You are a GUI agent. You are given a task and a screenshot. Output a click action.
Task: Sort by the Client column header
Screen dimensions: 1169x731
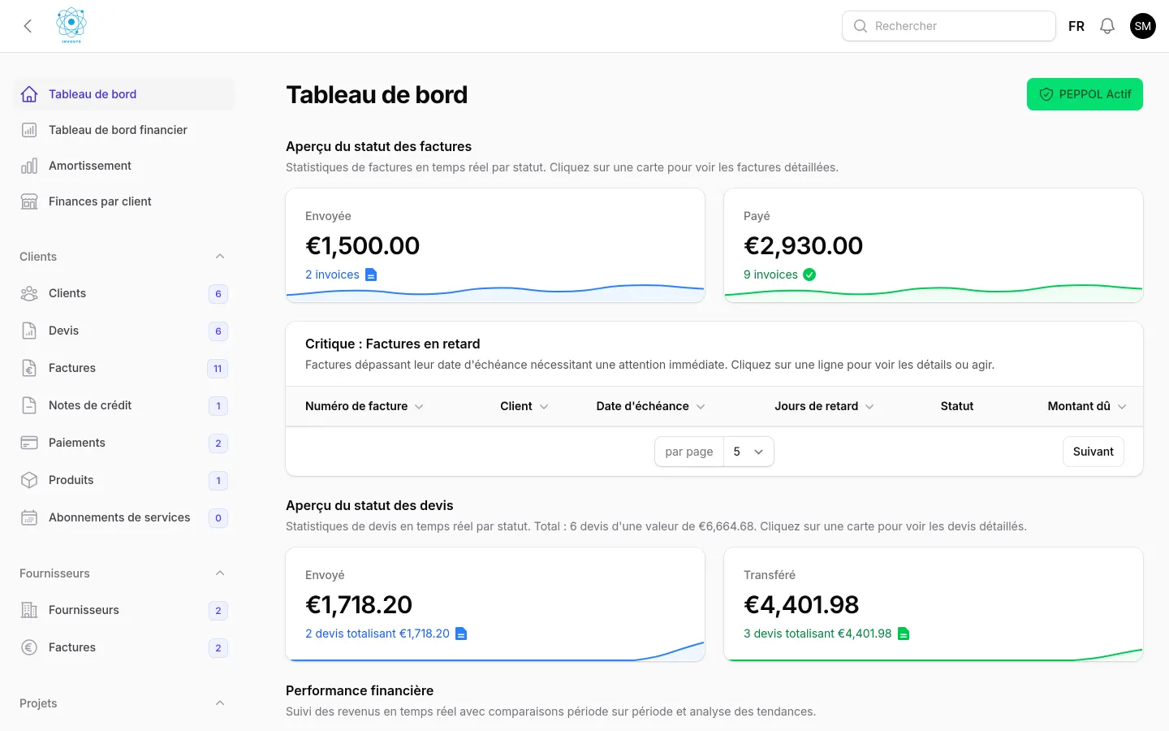pos(524,406)
